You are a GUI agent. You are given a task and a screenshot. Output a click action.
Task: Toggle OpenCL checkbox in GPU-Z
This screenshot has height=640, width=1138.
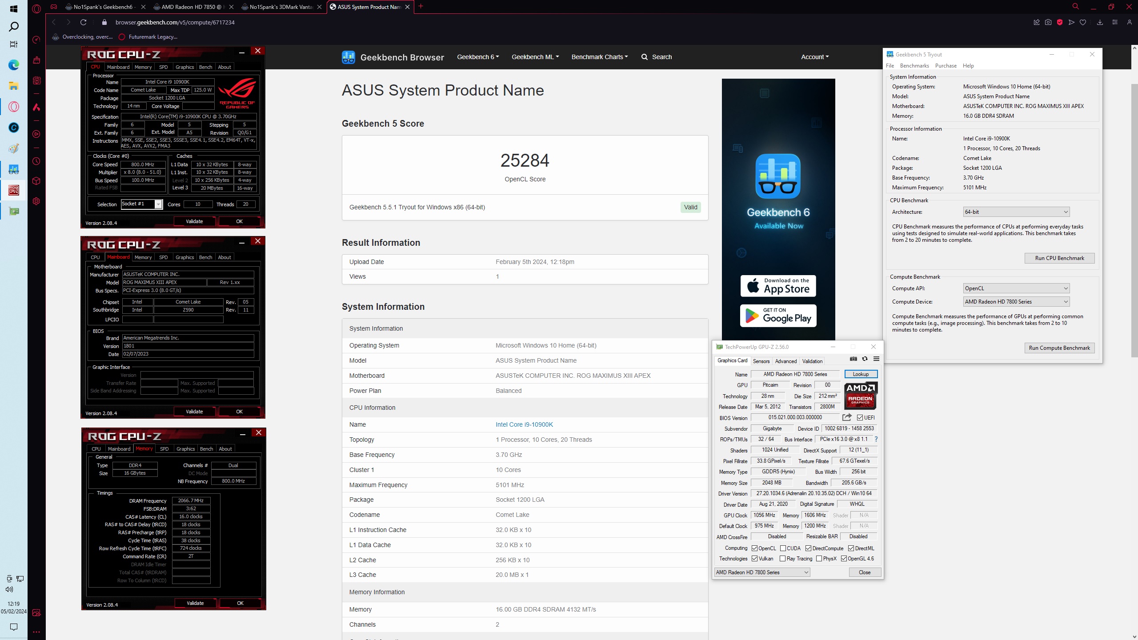pyautogui.click(x=754, y=548)
